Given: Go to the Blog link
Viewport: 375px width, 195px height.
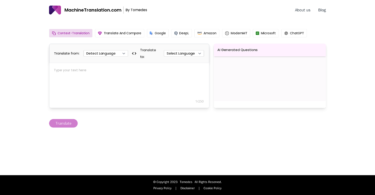Looking at the screenshot, I should click(x=322, y=10).
